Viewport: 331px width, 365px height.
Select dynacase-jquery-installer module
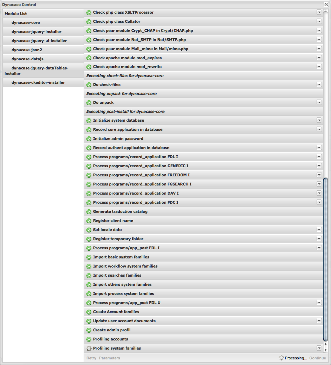[x=43, y=32]
